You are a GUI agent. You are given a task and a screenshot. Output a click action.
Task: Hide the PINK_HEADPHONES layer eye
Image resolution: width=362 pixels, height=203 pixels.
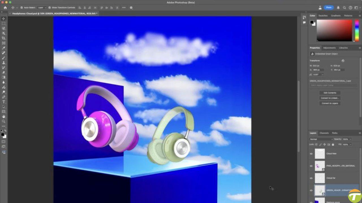(311, 166)
